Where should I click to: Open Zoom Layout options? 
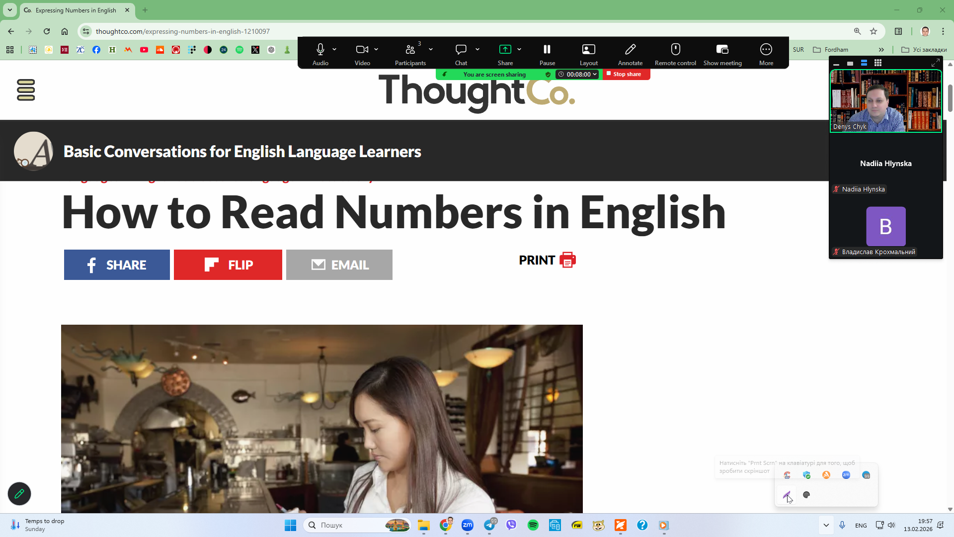[x=588, y=49]
